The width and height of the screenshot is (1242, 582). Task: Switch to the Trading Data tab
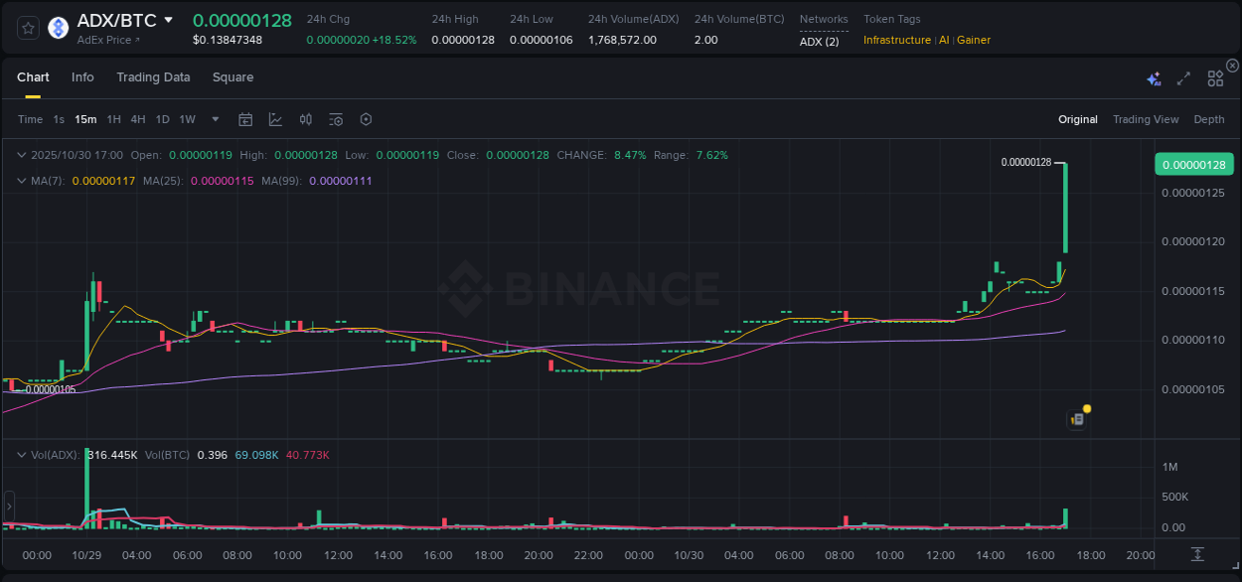pos(153,76)
